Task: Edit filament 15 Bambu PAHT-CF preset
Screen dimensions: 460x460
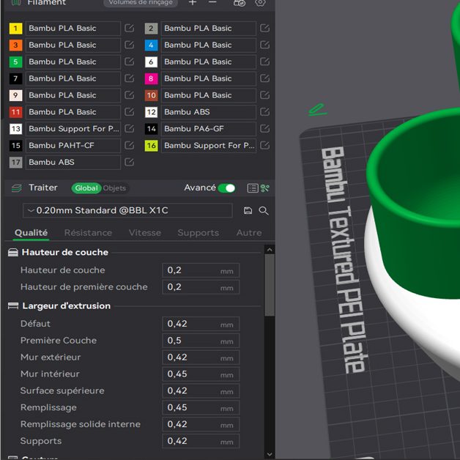Action: [129, 145]
